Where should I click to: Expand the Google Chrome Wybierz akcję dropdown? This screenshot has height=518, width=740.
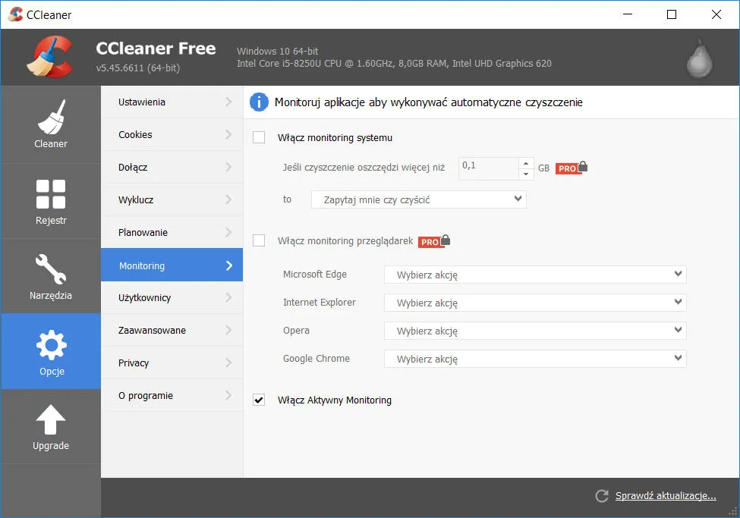tap(535, 358)
